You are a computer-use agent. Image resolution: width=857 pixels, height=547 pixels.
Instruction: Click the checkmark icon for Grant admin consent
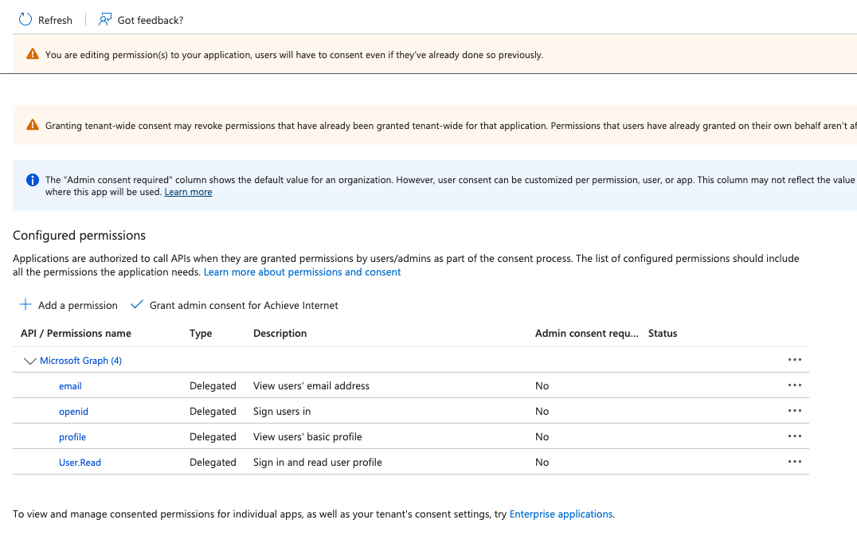click(x=137, y=304)
